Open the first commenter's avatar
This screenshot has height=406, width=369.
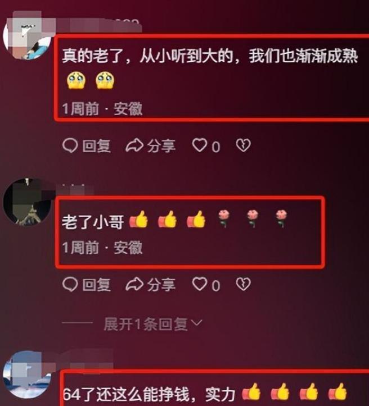click(28, 36)
